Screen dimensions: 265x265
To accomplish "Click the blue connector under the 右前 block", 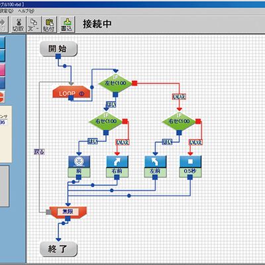I will (117, 177).
